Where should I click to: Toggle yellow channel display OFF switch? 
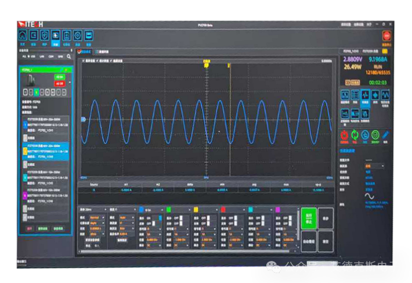pyautogui.click(x=208, y=218)
